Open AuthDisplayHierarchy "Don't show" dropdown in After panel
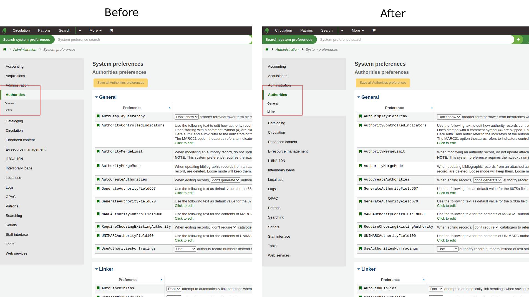 click(x=449, y=117)
